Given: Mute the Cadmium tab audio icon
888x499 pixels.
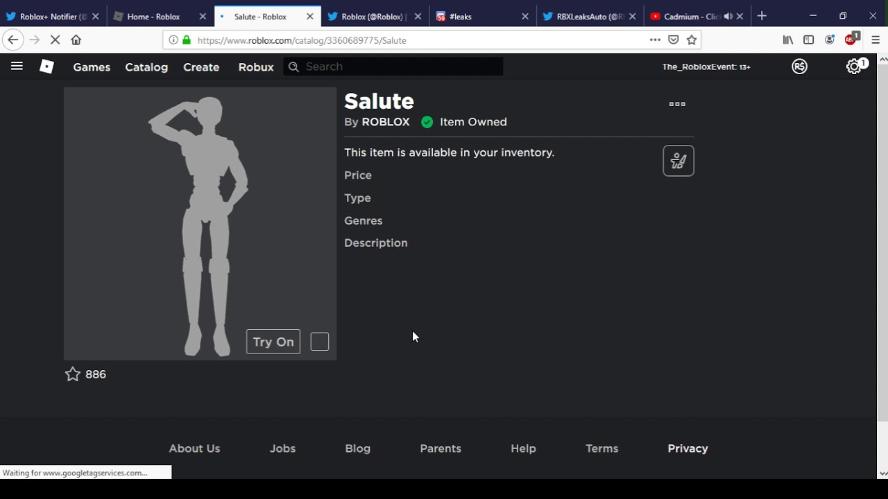Looking at the screenshot, I should tap(728, 17).
